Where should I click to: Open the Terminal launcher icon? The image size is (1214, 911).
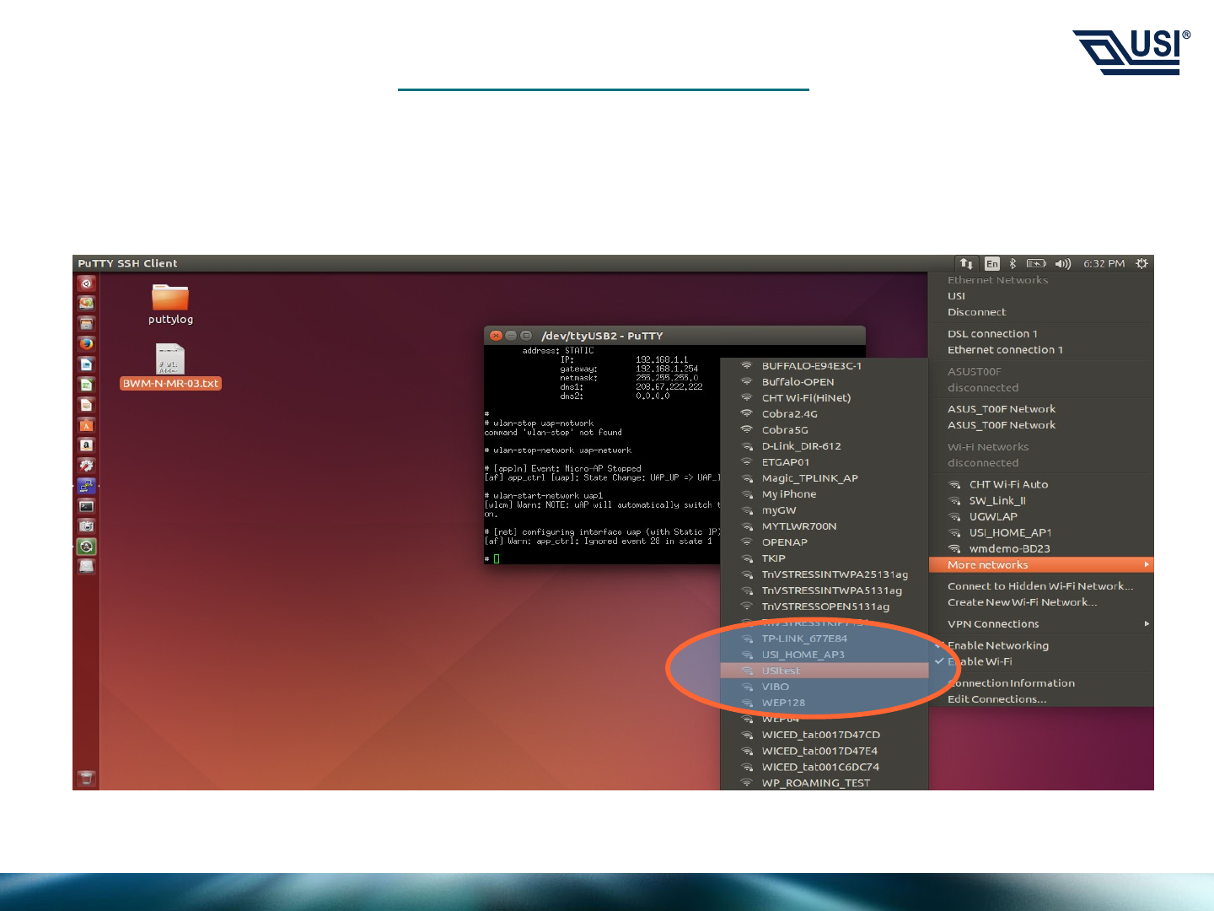[x=86, y=506]
